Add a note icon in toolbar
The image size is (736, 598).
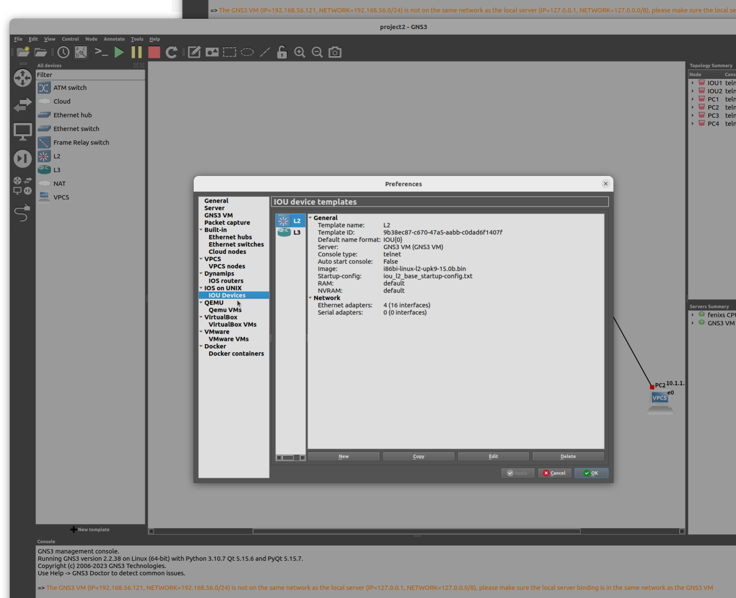click(194, 52)
